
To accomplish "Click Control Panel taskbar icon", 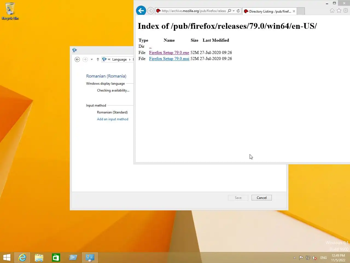I will (90, 258).
